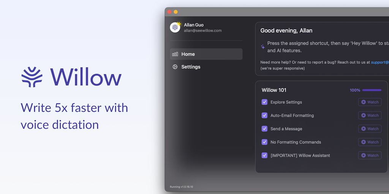Click the Explore Settings label text

(x=286, y=102)
